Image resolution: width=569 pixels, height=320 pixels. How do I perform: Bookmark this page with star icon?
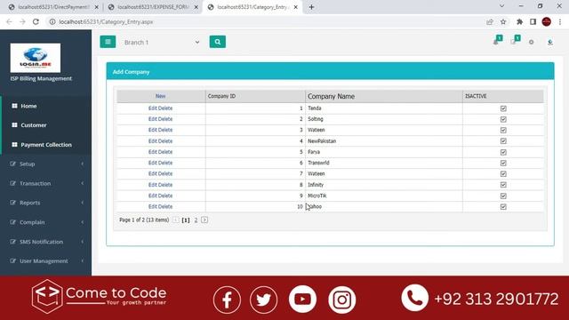point(503,21)
